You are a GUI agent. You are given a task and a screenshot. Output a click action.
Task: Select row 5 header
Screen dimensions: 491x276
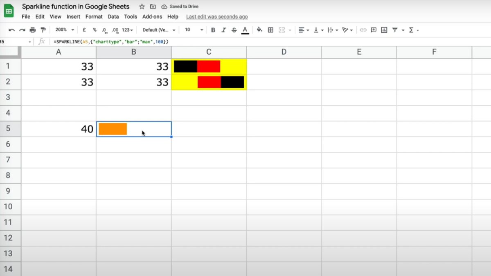tap(10, 129)
